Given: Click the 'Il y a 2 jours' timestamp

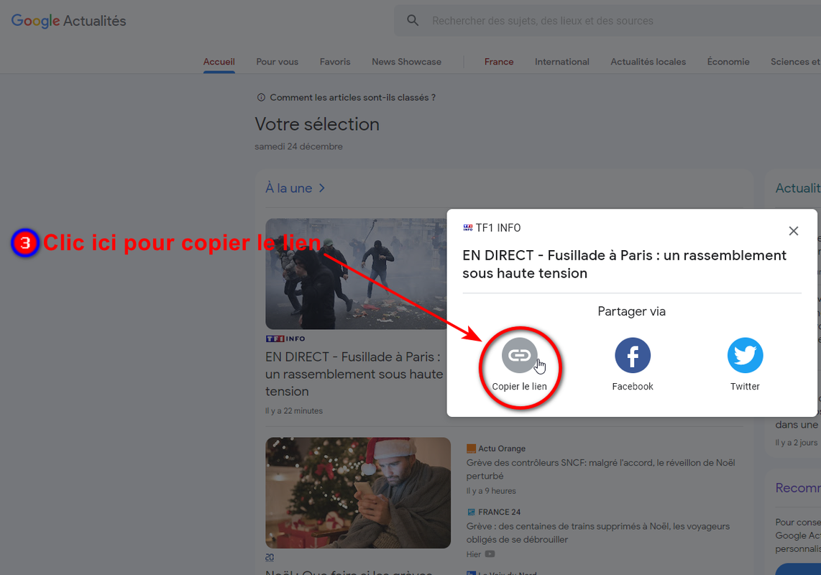Looking at the screenshot, I should pyautogui.click(x=797, y=443).
